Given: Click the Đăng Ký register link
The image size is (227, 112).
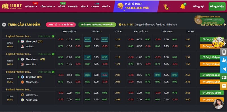Looking at the screenshot, I should tap(198, 7).
